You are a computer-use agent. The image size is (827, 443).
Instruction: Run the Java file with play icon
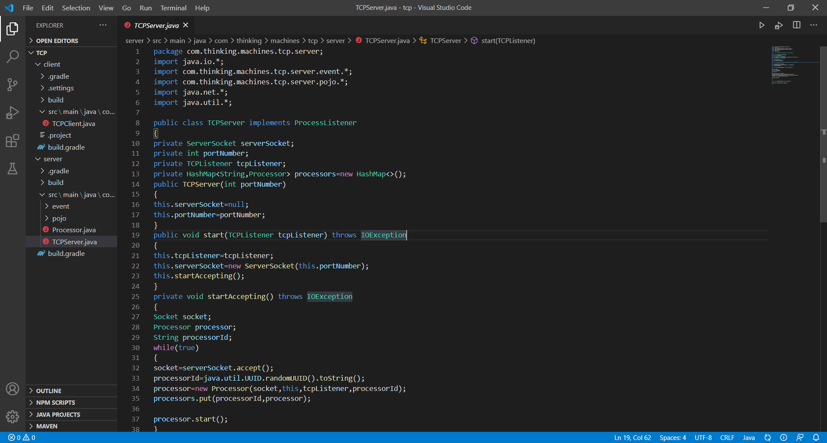[x=762, y=25]
